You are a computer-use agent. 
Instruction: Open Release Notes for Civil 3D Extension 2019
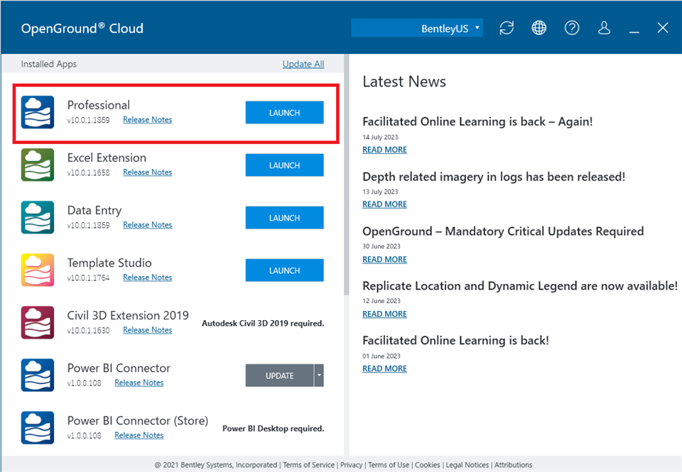(x=148, y=330)
